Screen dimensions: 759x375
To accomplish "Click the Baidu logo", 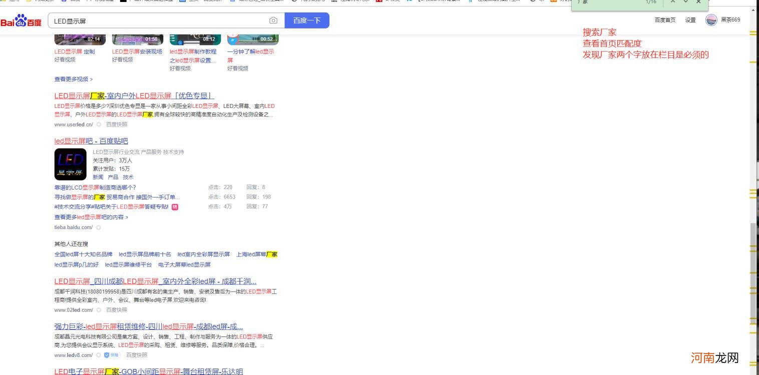I will tap(21, 21).
